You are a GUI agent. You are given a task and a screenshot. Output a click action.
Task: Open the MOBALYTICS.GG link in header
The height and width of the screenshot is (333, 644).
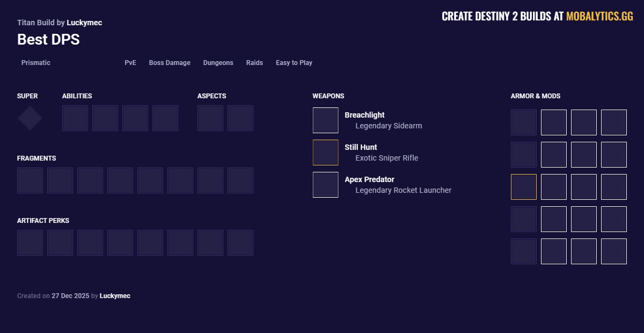[x=599, y=16]
